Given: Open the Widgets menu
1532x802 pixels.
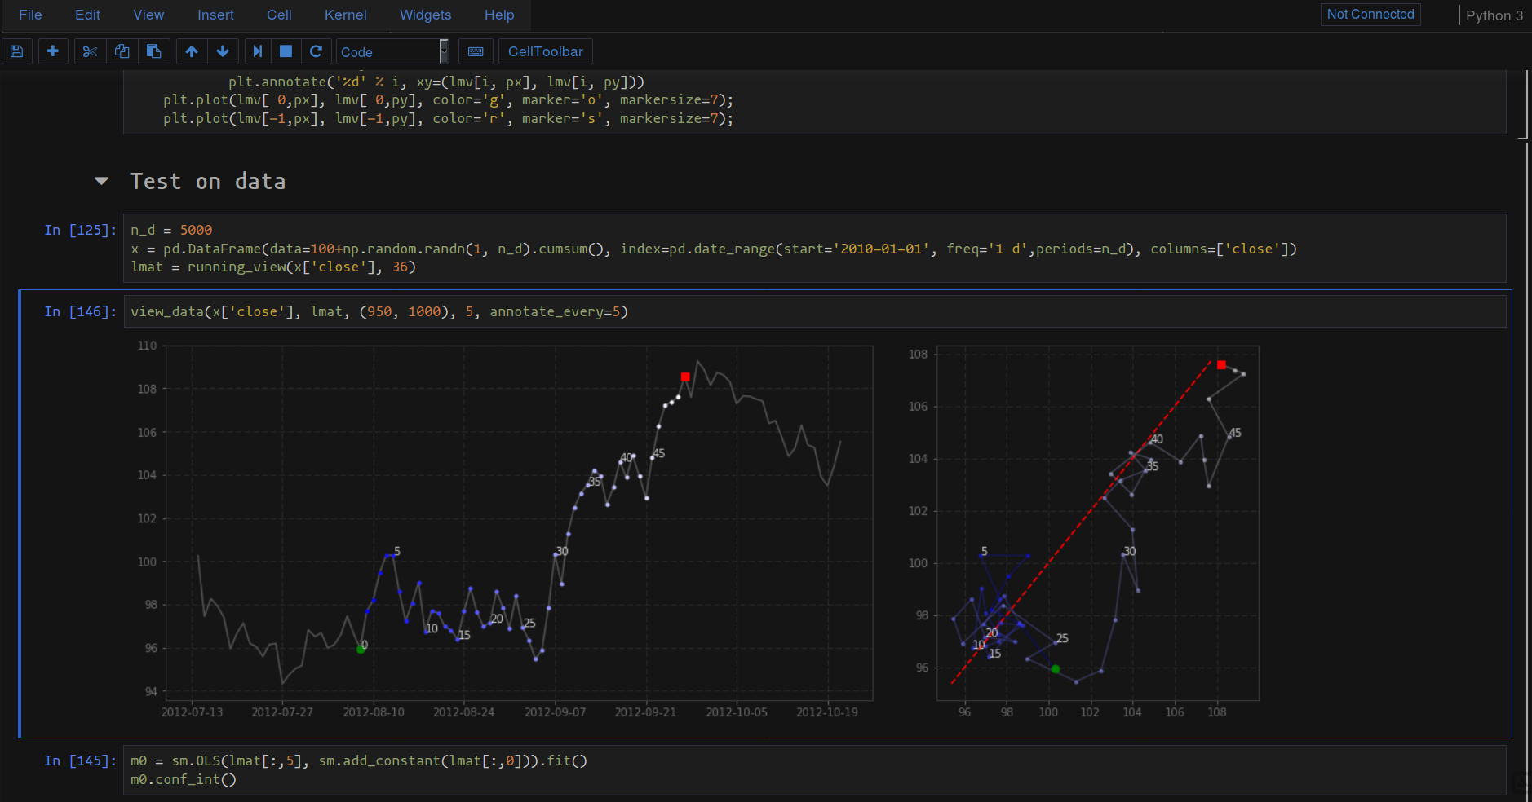Looking at the screenshot, I should (425, 15).
